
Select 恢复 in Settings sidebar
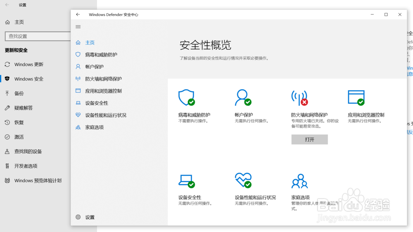pos(19,122)
